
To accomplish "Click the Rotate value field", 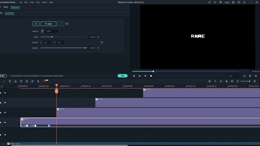I will (52, 31).
